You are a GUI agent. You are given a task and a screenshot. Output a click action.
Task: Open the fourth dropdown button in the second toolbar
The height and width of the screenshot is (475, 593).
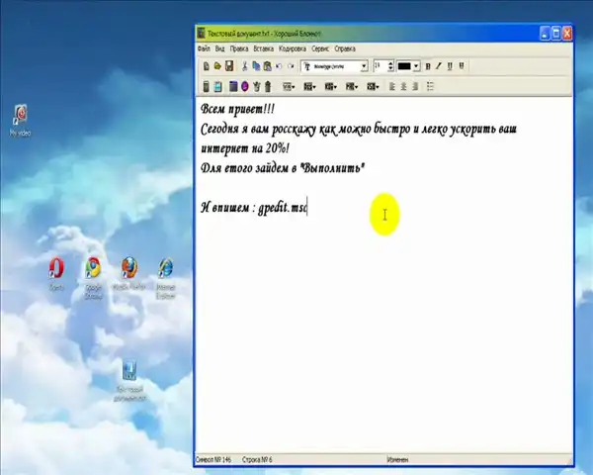[352, 87]
